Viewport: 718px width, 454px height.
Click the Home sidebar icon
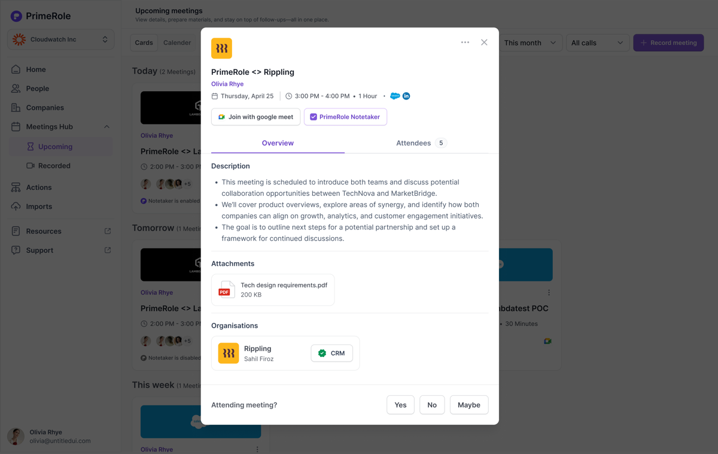click(x=16, y=69)
